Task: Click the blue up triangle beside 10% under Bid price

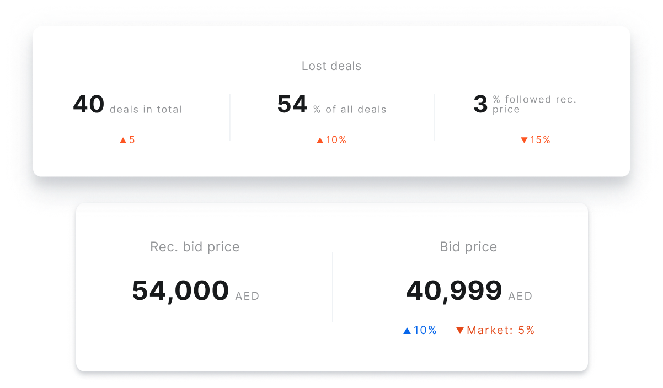Action: tap(407, 331)
